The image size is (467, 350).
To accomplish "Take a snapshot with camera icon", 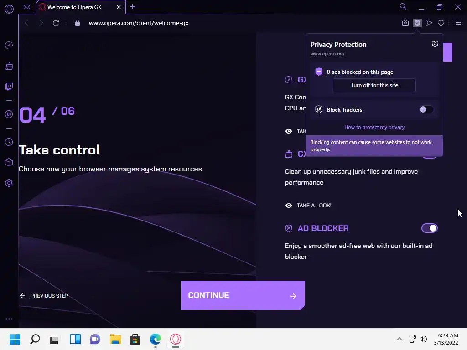I will [x=405, y=23].
